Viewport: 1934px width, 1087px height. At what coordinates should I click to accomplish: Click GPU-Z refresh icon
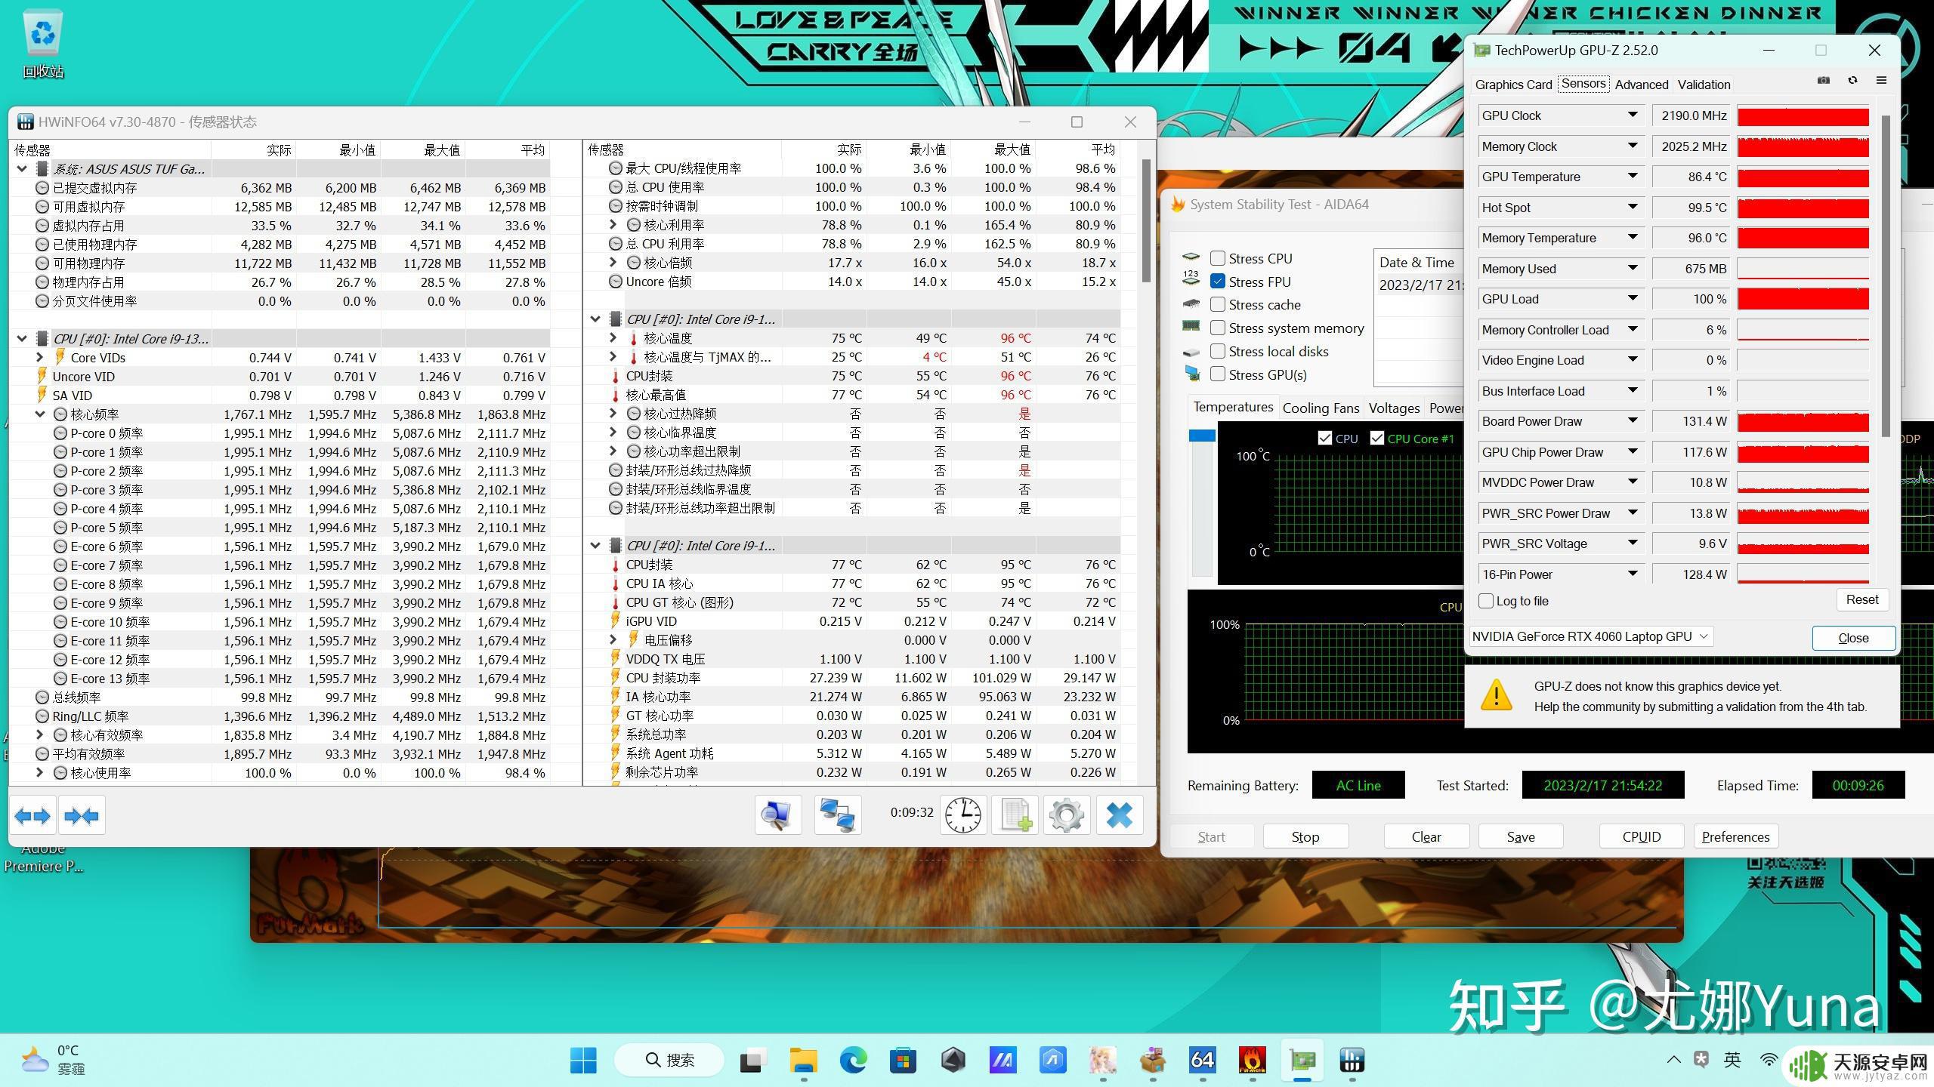pyautogui.click(x=1852, y=81)
